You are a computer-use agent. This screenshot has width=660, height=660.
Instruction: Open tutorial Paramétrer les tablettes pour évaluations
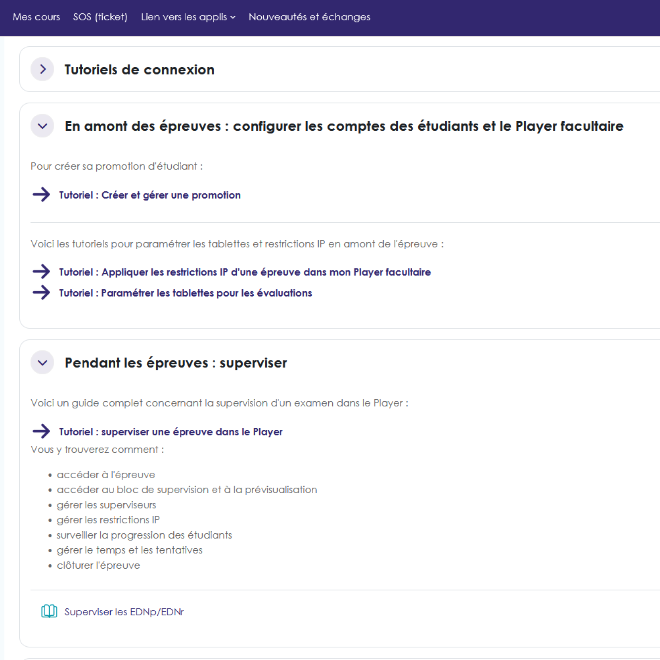[x=185, y=293]
